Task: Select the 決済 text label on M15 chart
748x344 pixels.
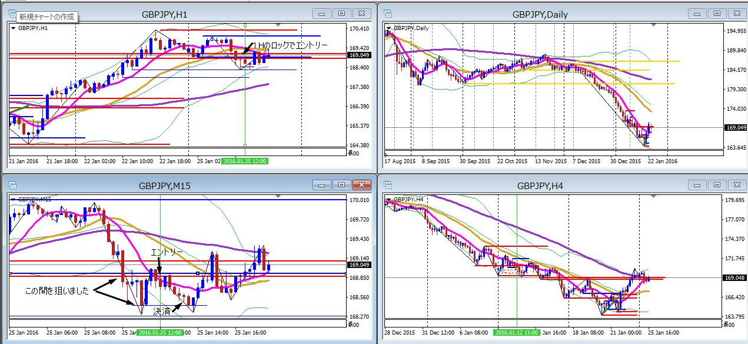Action: pos(164,310)
